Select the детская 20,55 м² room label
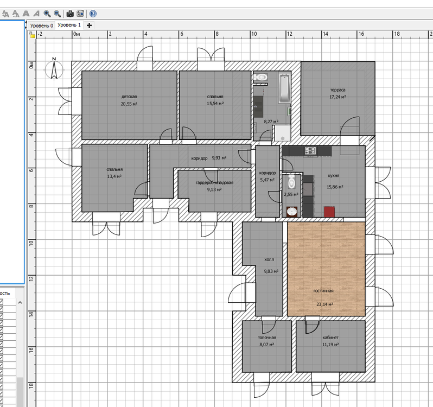The image size is (433, 407). (129, 100)
